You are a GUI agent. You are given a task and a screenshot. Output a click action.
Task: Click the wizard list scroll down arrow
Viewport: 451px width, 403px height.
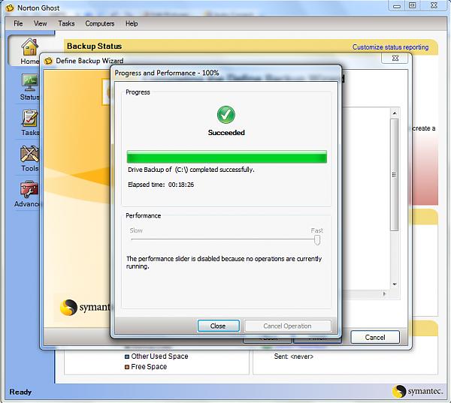click(395, 284)
